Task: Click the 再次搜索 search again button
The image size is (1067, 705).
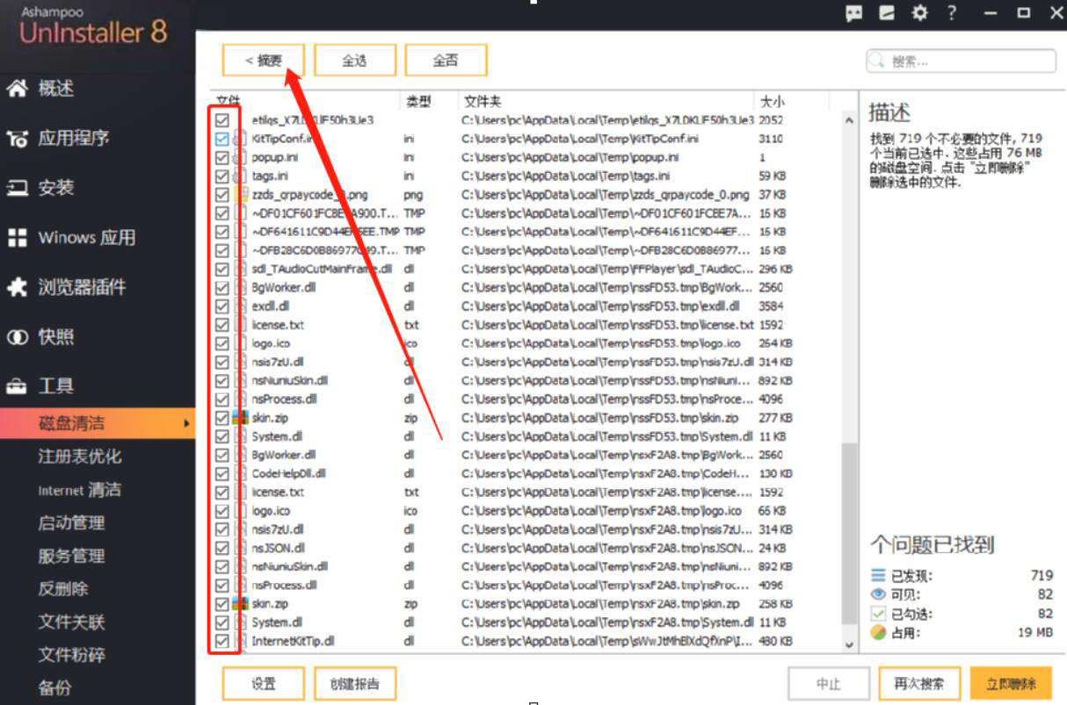Action: click(919, 684)
